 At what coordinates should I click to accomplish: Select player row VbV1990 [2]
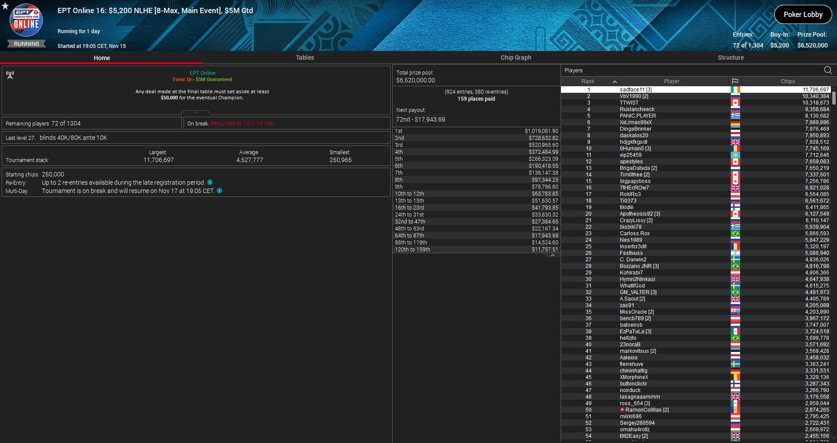(x=696, y=96)
